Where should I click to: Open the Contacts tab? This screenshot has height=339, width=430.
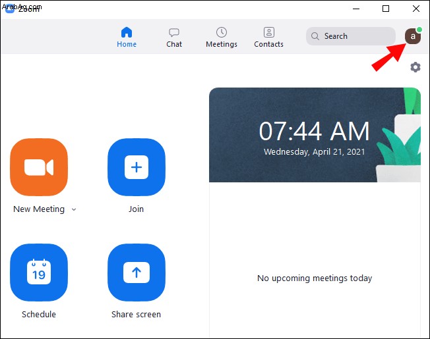coord(269,38)
